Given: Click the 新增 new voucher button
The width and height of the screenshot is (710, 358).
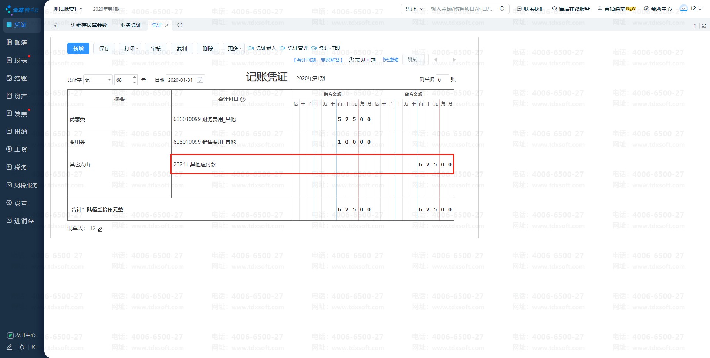Looking at the screenshot, I should pyautogui.click(x=78, y=48).
